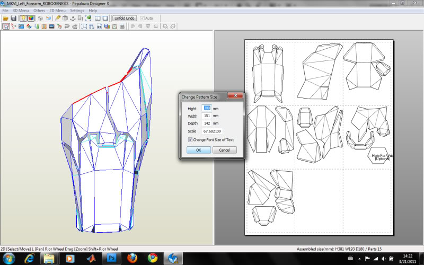Click the Open file folder icon

(5, 18)
